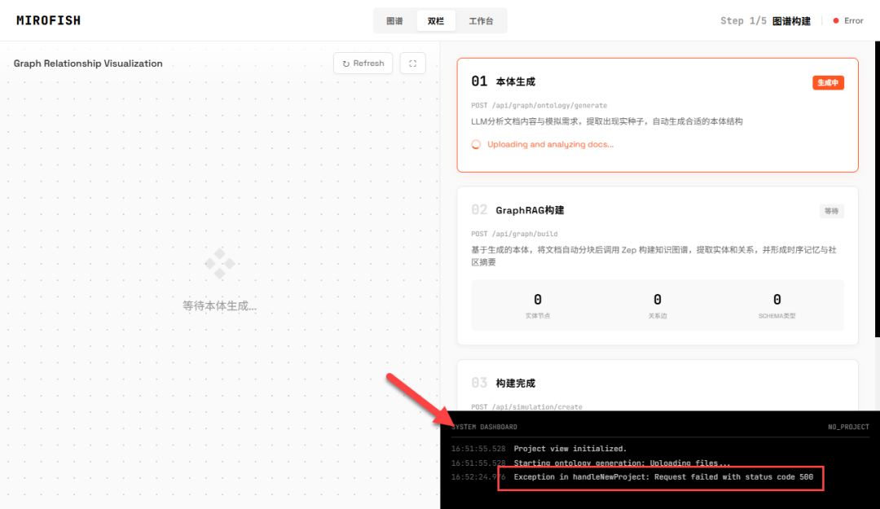
Task: Click the SCHEMA类型 count value
Action: (777, 299)
